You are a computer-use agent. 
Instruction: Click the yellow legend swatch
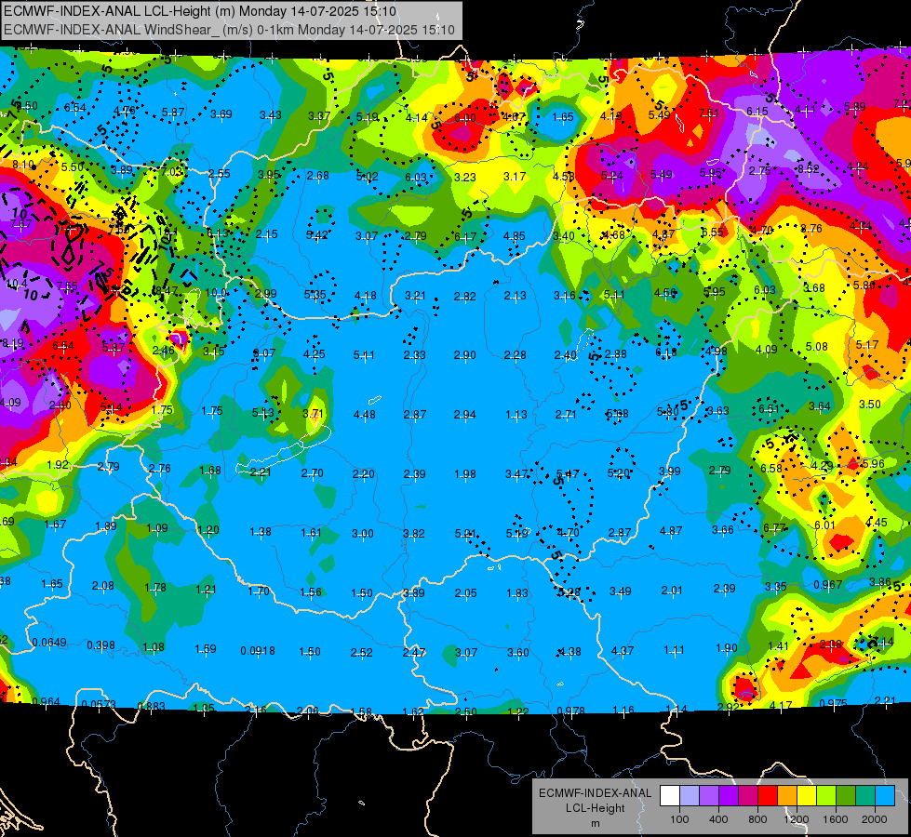coord(807,796)
